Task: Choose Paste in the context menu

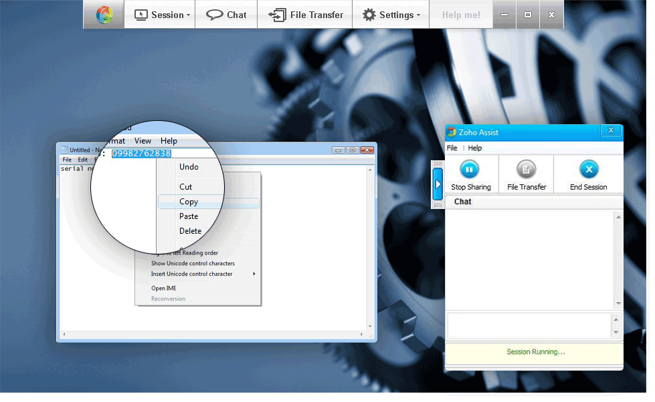Action: (x=189, y=216)
